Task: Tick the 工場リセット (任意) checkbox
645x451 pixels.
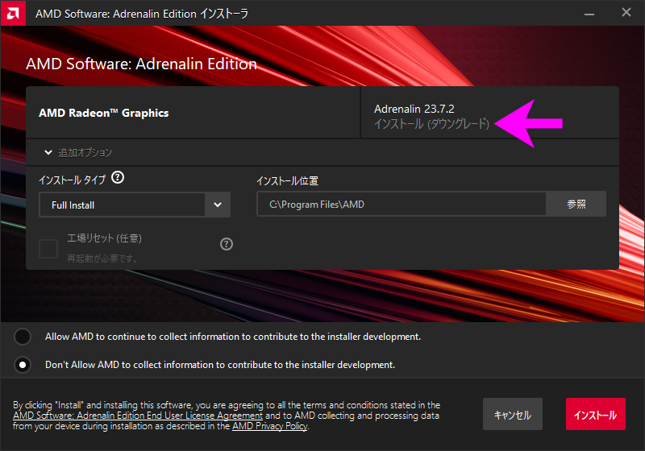Action: click(x=48, y=249)
